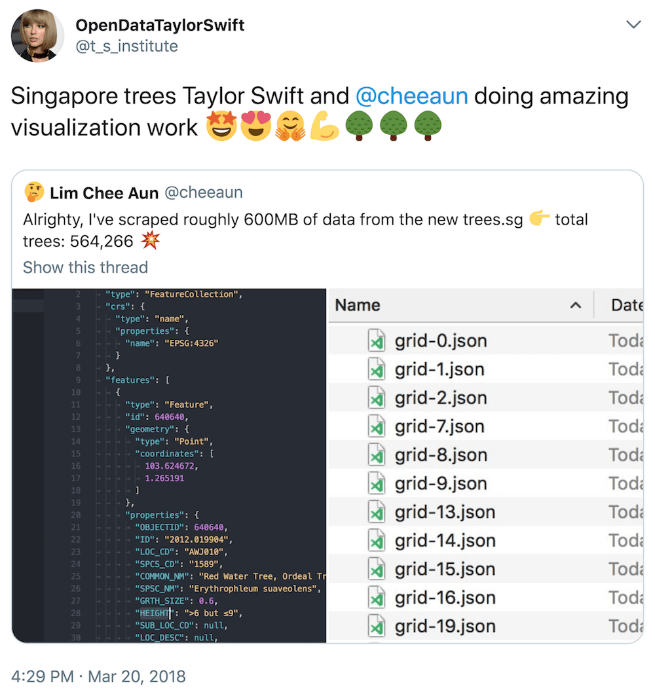Sort by the Name column header
Image resolution: width=655 pixels, height=700 pixels.
[358, 305]
